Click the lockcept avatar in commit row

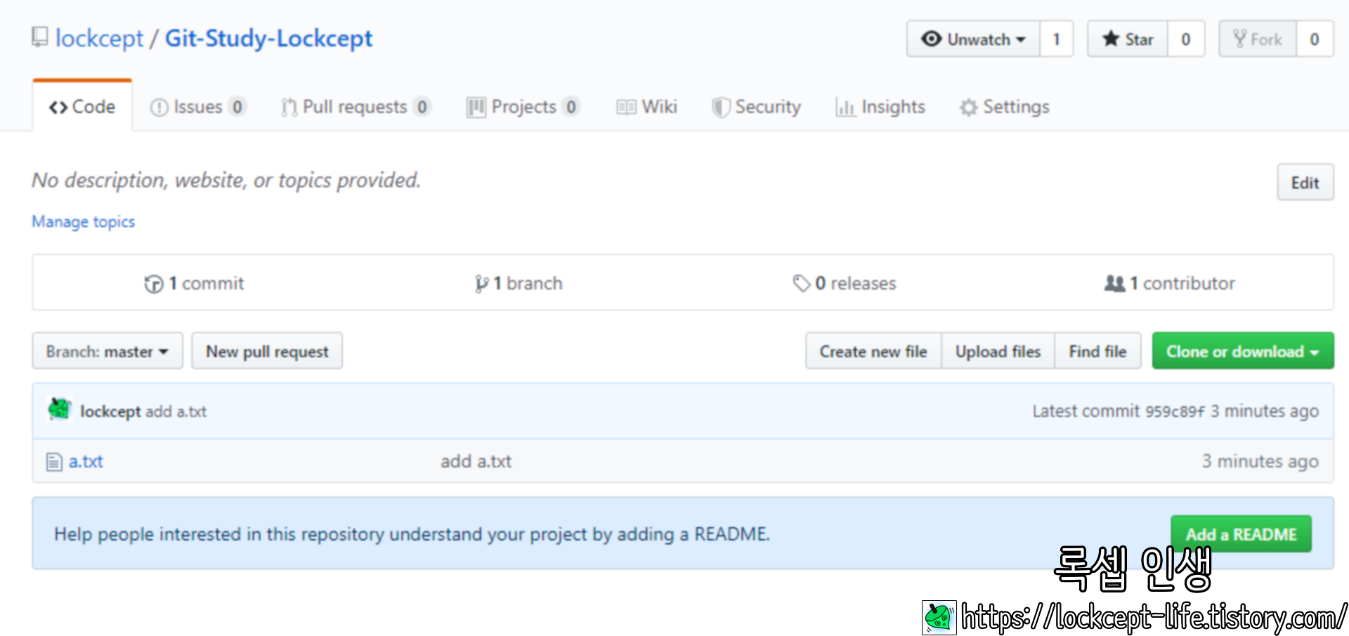pyautogui.click(x=60, y=409)
